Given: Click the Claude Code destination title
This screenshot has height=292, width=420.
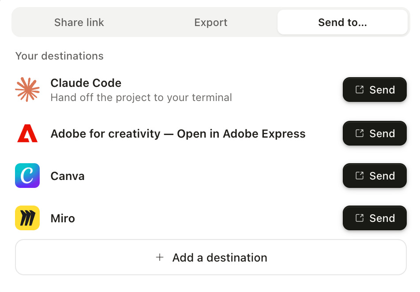Looking at the screenshot, I should click(x=86, y=83).
